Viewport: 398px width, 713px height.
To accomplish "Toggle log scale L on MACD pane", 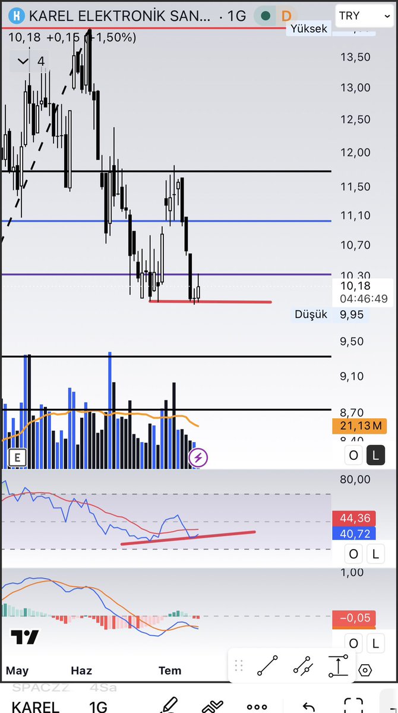I will 375,643.
